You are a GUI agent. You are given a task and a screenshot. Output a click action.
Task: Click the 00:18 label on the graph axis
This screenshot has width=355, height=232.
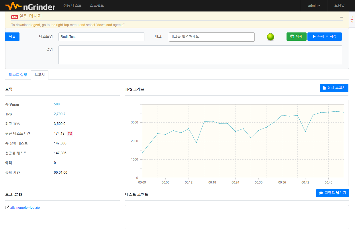point(212,182)
